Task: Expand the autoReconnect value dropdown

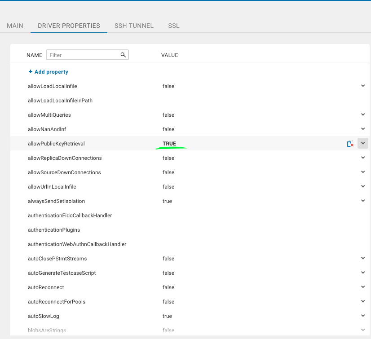Action: tap(363, 286)
